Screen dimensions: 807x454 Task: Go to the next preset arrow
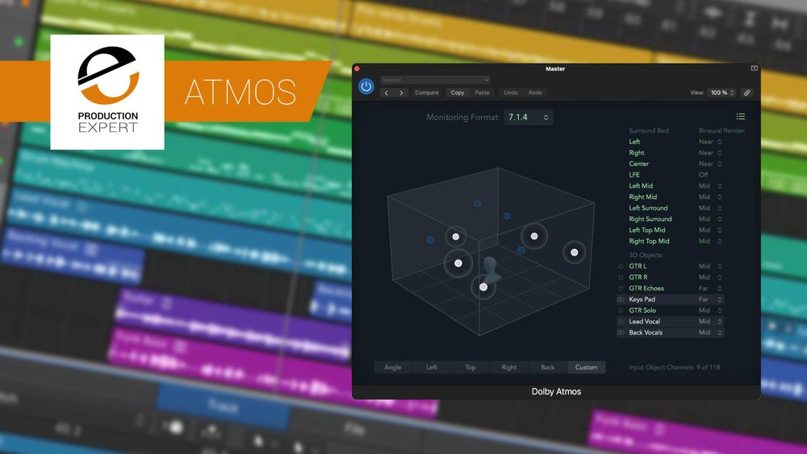click(401, 93)
